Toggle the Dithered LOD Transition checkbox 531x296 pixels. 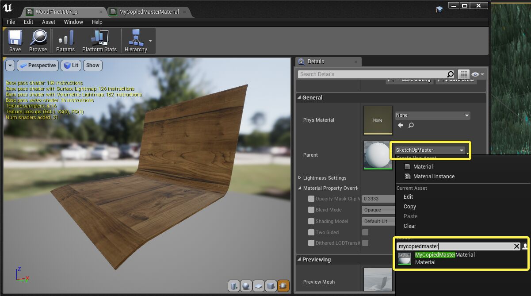point(311,243)
